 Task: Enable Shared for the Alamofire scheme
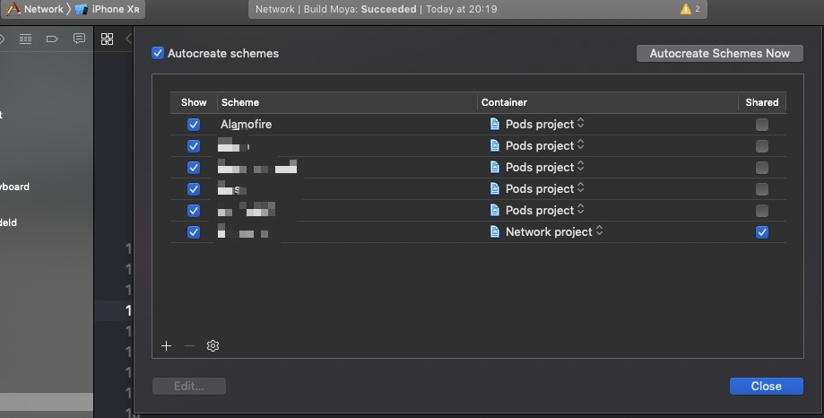(x=762, y=125)
